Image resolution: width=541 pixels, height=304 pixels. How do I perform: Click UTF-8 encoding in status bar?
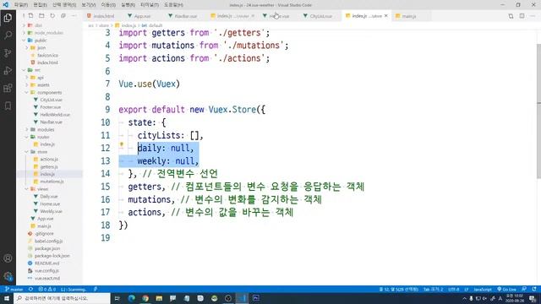[x=453, y=289]
